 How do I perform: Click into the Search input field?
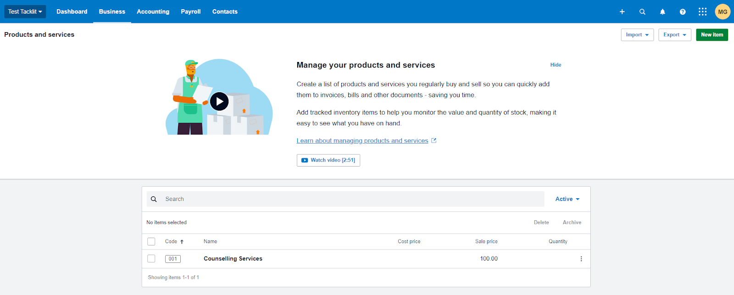345,199
